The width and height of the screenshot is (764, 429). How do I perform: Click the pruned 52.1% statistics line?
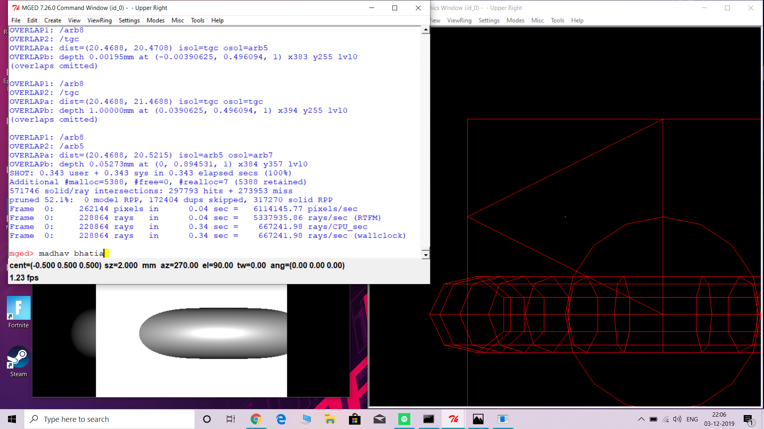[x=171, y=200]
